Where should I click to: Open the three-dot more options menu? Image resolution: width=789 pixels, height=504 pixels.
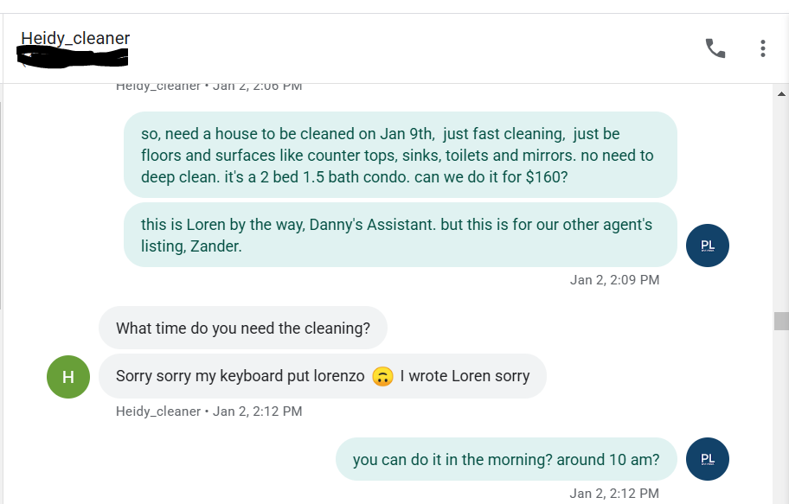tap(762, 48)
